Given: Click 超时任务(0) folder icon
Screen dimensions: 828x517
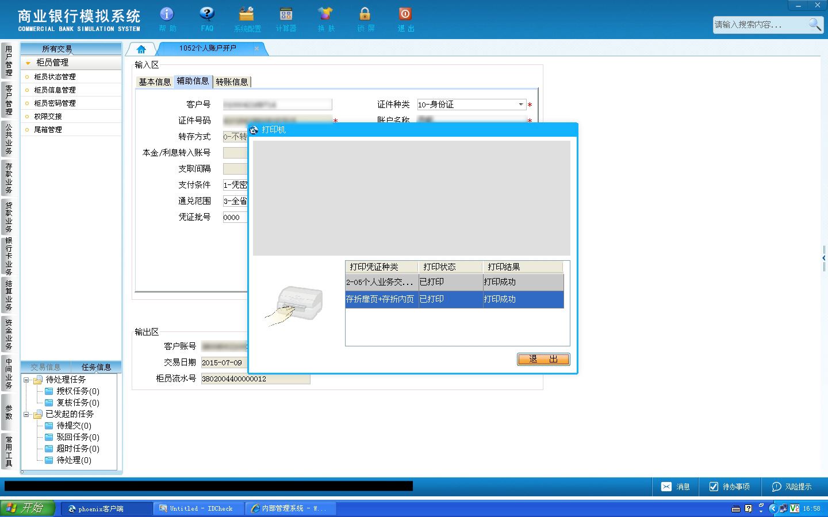Looking at the screenshot, I should [49, 449].
